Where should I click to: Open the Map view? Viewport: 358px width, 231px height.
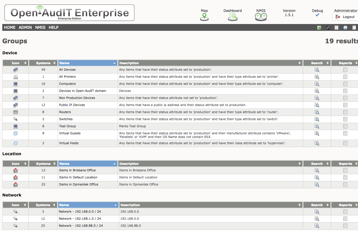click(204, 16)
